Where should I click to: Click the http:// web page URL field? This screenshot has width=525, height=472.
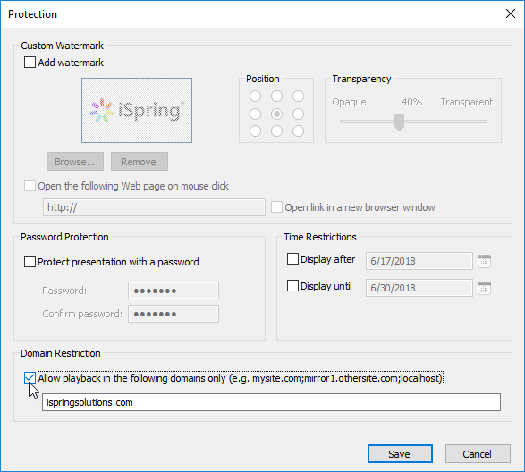tap(154, 207)
